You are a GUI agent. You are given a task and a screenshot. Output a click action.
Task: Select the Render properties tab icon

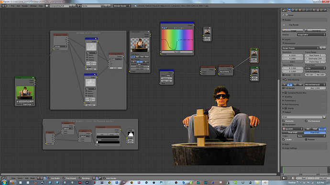point(289,10)
